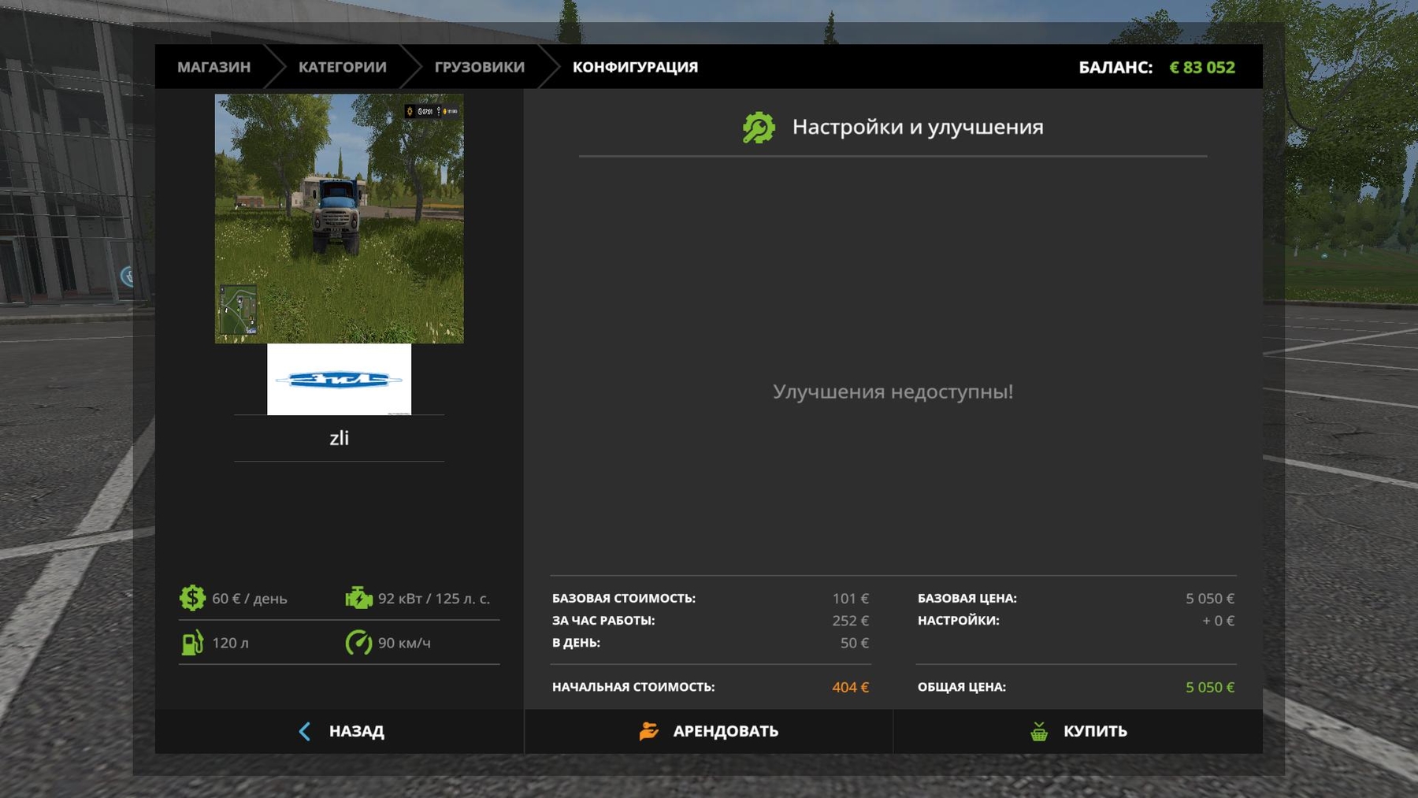Click the total price 5 050 € value

[x=1209, y=687]
